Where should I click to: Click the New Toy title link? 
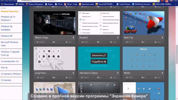tap(128, 37)
